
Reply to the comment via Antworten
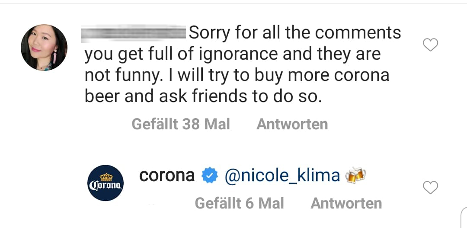(292, 124)
